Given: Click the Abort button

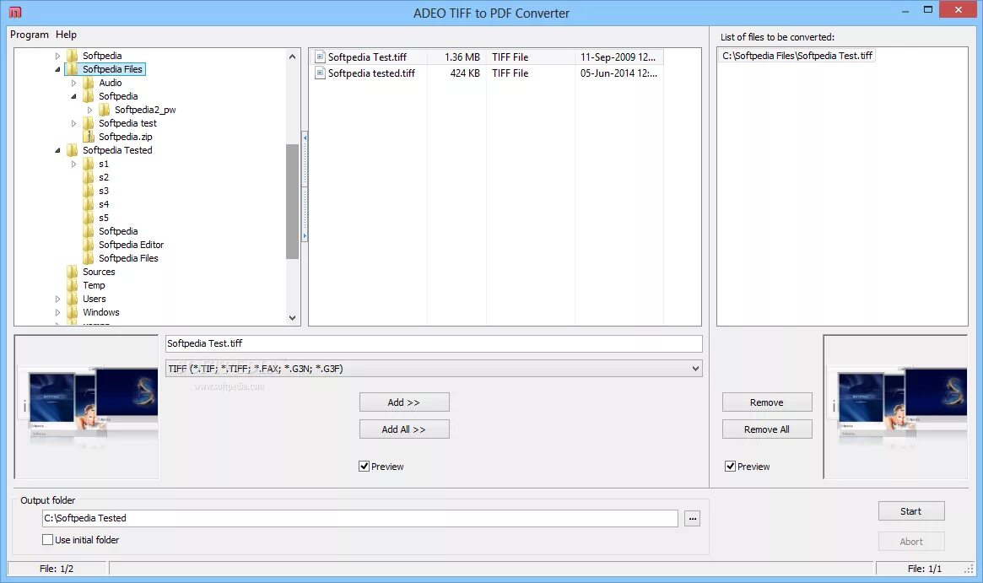Looking at the screenshot, I should coord(911,542).
